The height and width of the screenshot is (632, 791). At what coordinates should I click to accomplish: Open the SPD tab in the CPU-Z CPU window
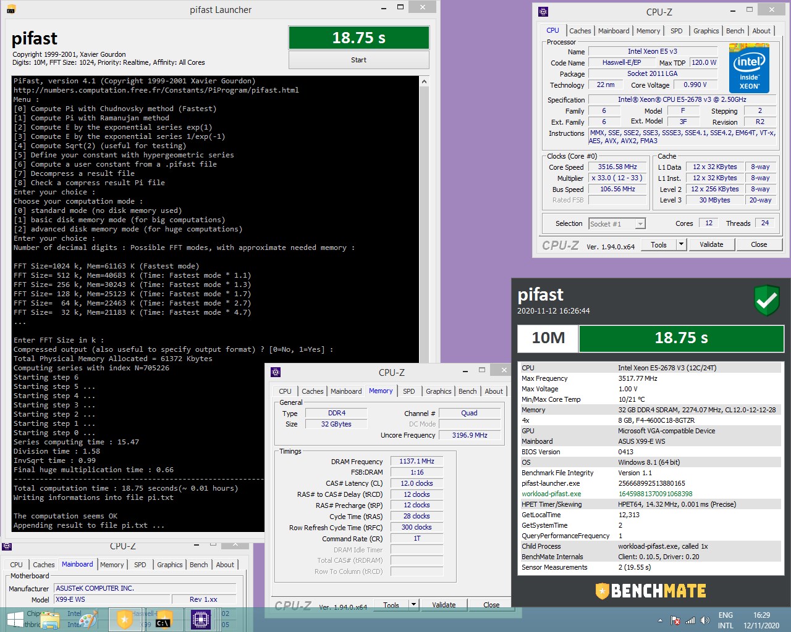677,31
